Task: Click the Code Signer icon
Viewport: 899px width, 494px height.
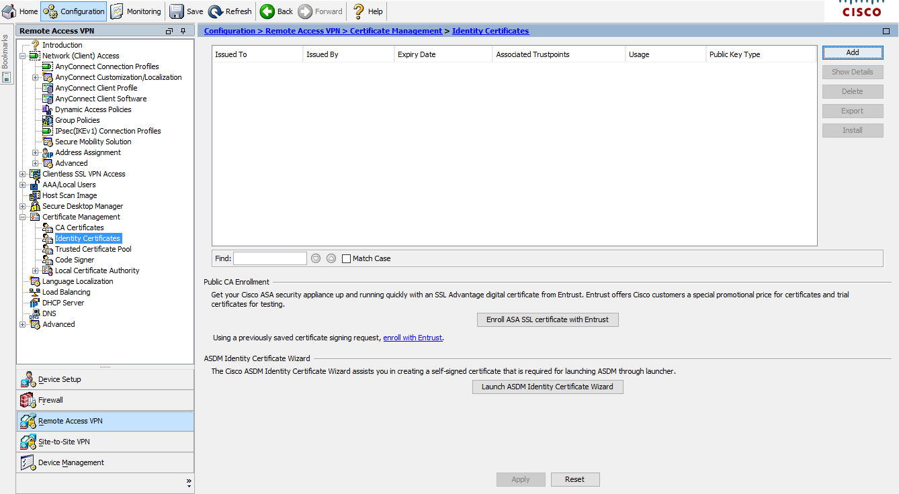Action: tap(48, 260)
